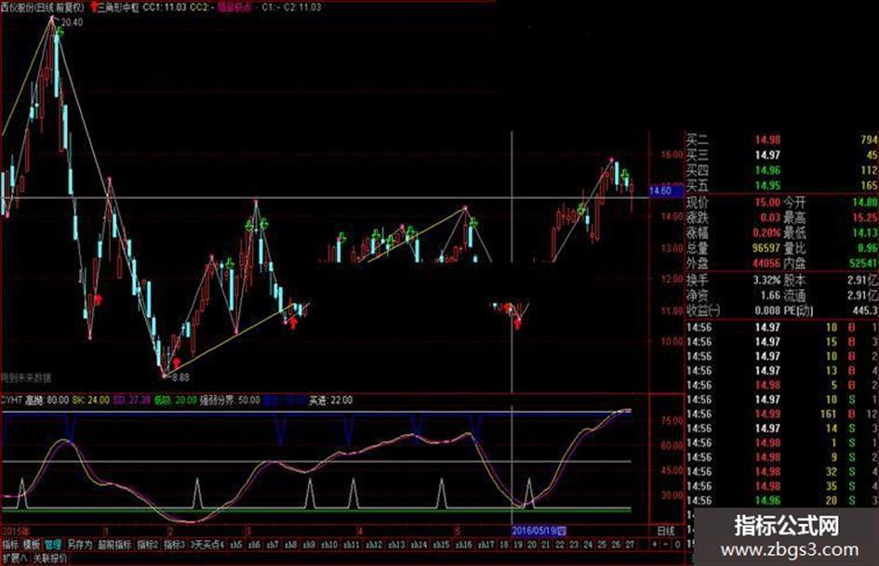The height and width of the screenshot is (566, 879).
Task: Click the tick row with volume 161
Action: 781,415
